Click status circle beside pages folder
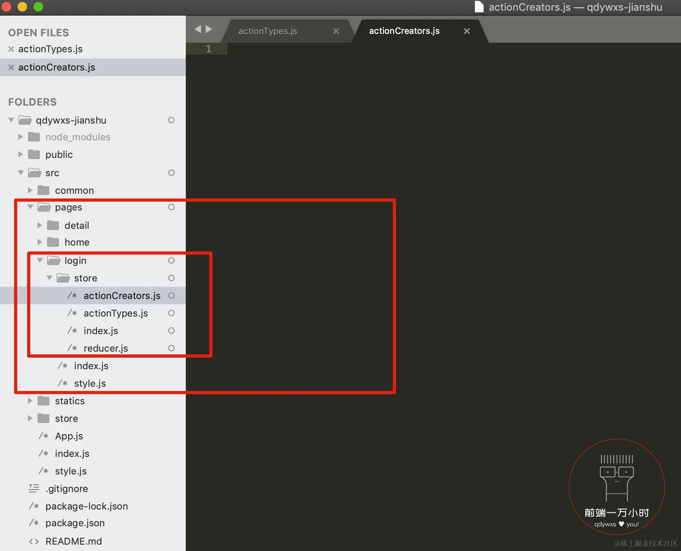The height and width of the screenshot is (551, 681). 171,207
